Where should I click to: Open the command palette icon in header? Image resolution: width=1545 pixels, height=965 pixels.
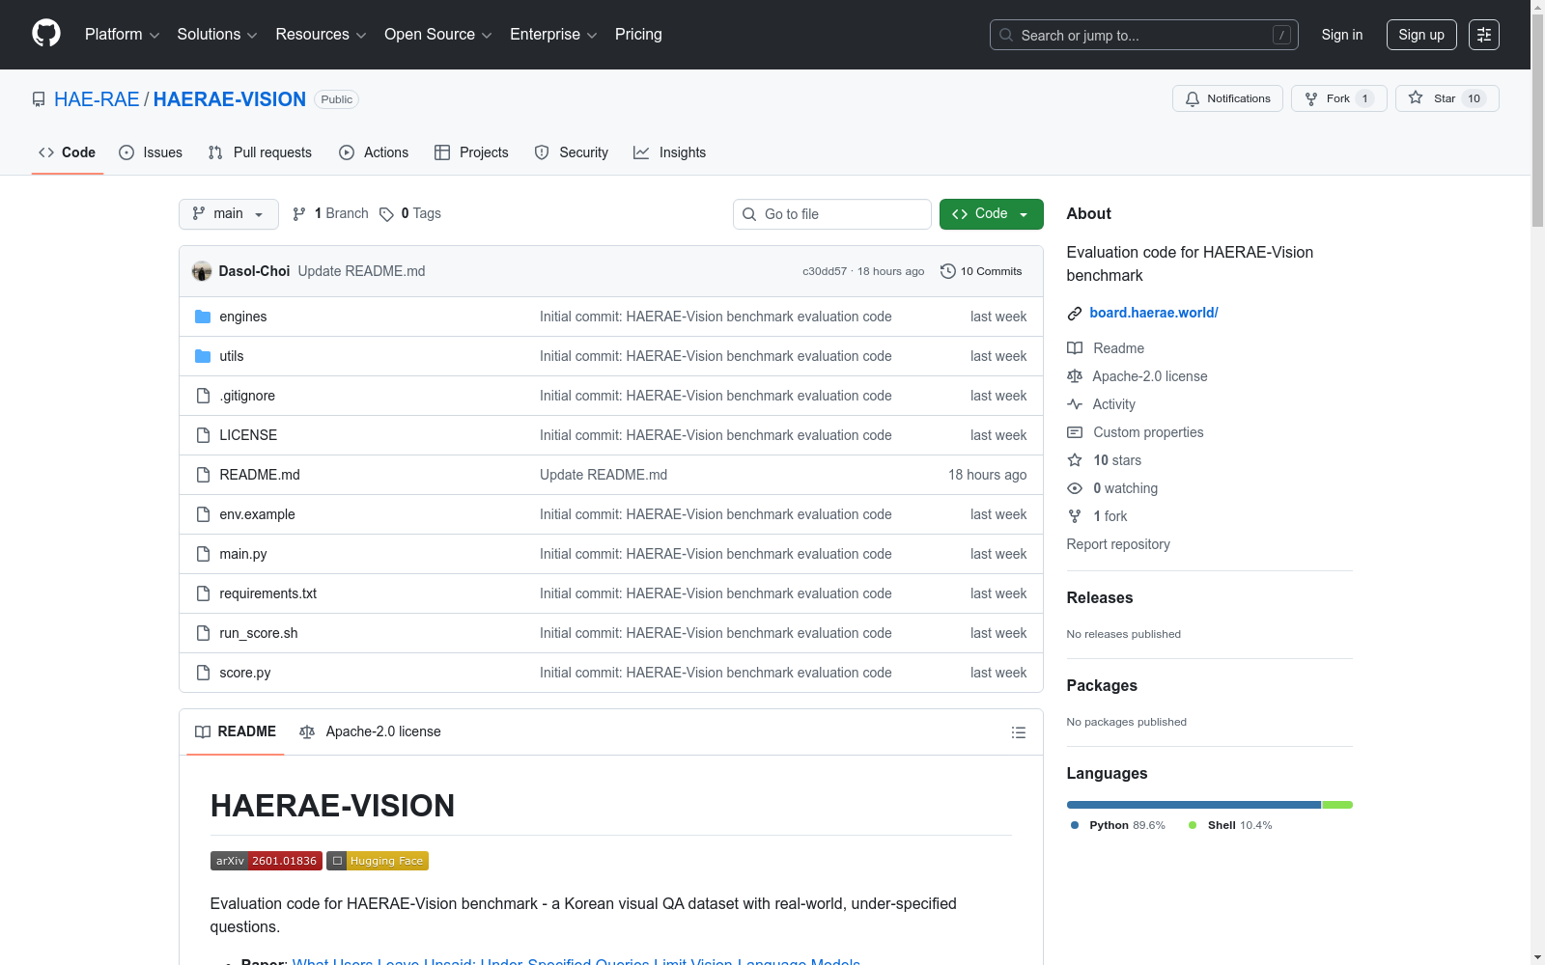pos(1484,35)
